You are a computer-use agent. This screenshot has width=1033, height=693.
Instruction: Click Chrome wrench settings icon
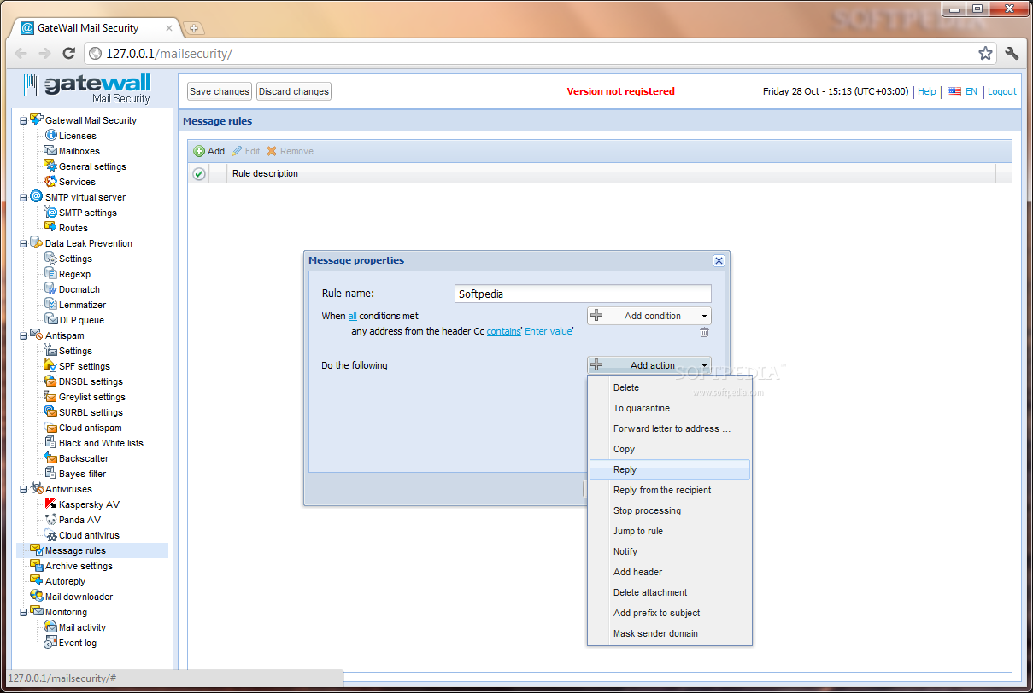1012,54
